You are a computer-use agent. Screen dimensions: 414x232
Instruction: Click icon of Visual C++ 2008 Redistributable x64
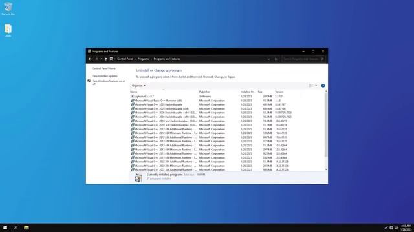tap(133, 113)
